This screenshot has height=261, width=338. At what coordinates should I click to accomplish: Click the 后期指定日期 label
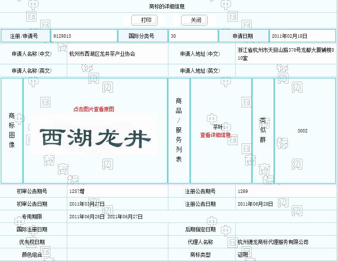click(200, 229)
